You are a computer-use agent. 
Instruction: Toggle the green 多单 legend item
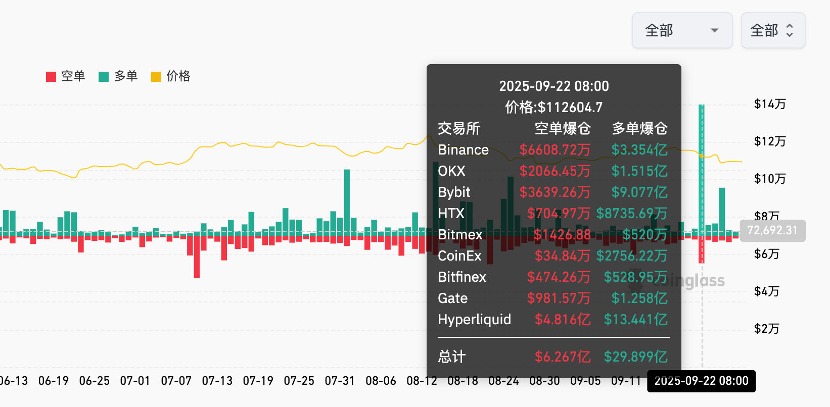pyautogui.click(x=118, y=76)
